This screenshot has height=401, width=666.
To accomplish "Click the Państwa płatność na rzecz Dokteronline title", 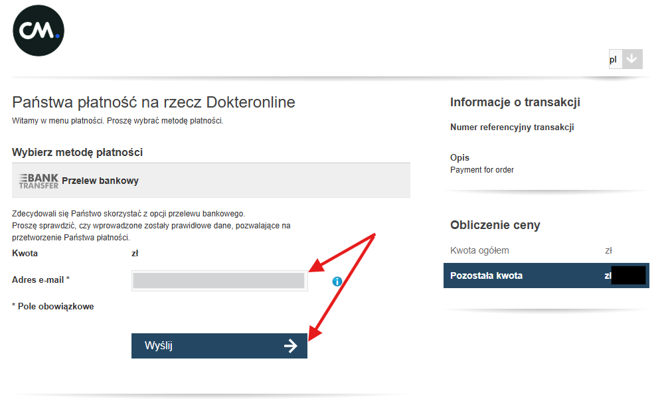I will point(153,102).
